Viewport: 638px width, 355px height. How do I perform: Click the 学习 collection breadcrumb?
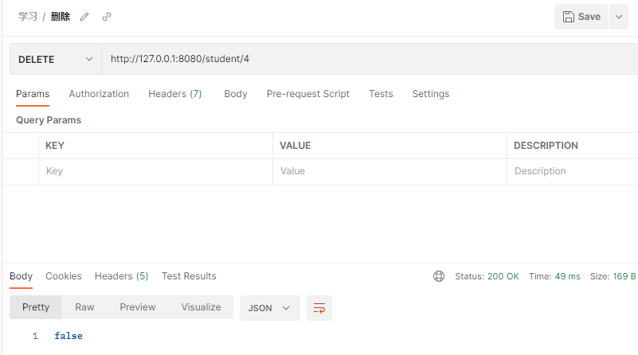[x=28, y=17]
